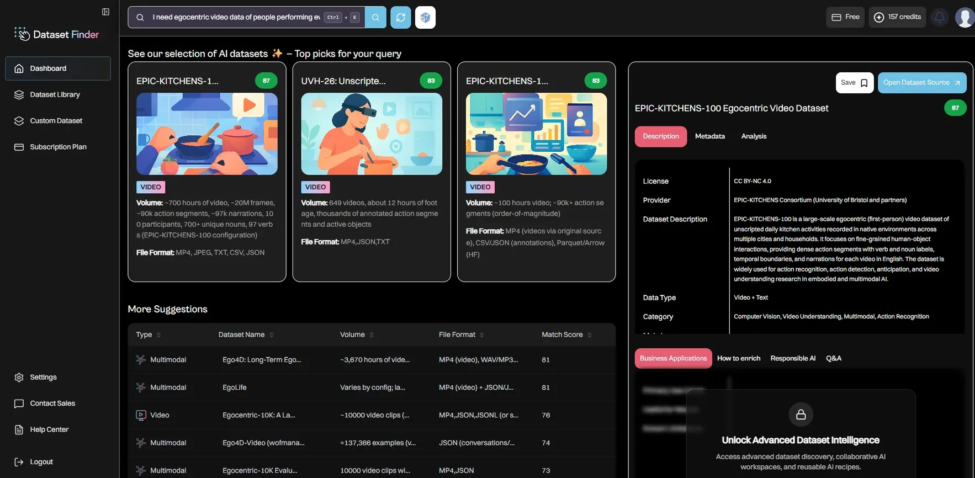
Task: Click the 157 credits button
Action: (897, 17)
